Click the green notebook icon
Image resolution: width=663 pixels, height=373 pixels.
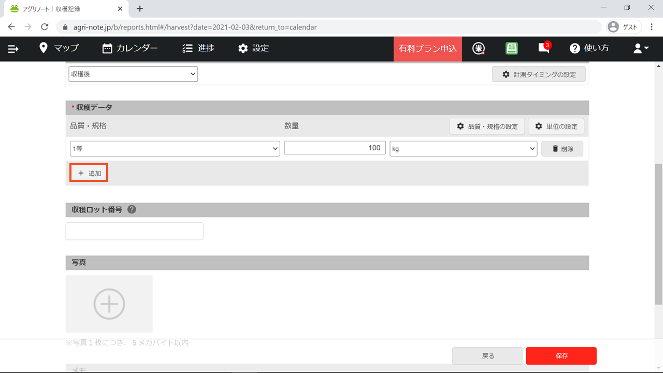tap(512, 48)
